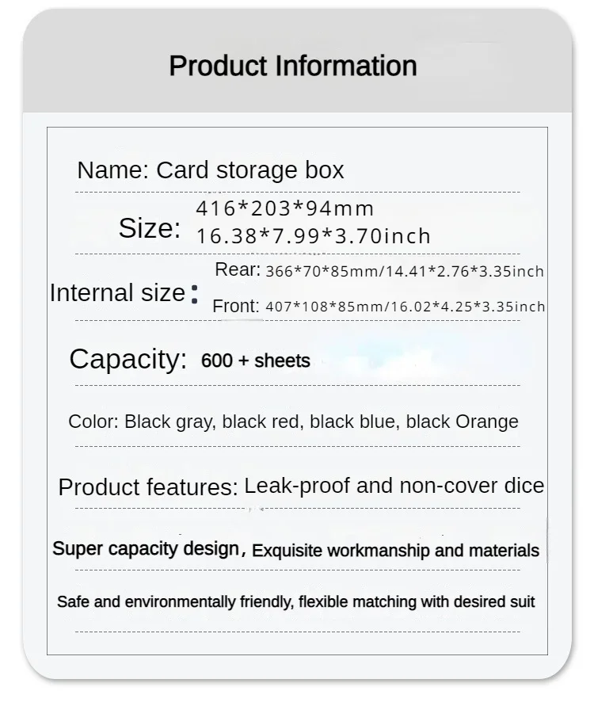The image size is (594, 706).
Task: Click the black Orange color text
Action: click(x=463, y=422)
